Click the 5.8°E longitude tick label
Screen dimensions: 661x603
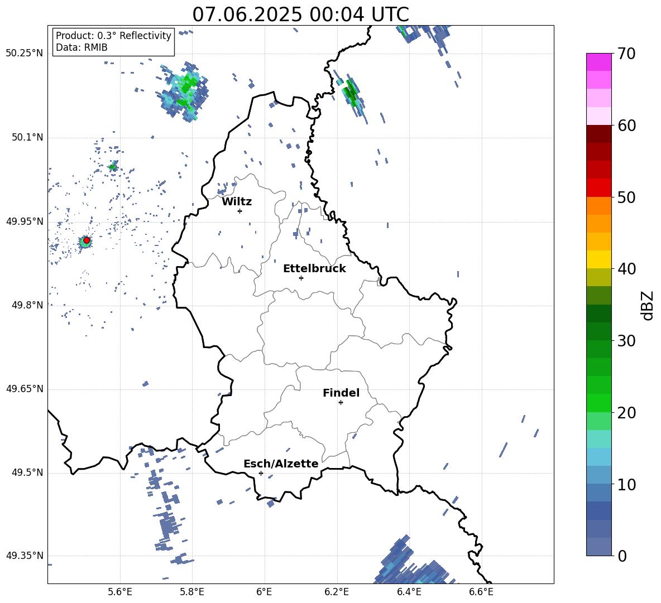(192, 592)
